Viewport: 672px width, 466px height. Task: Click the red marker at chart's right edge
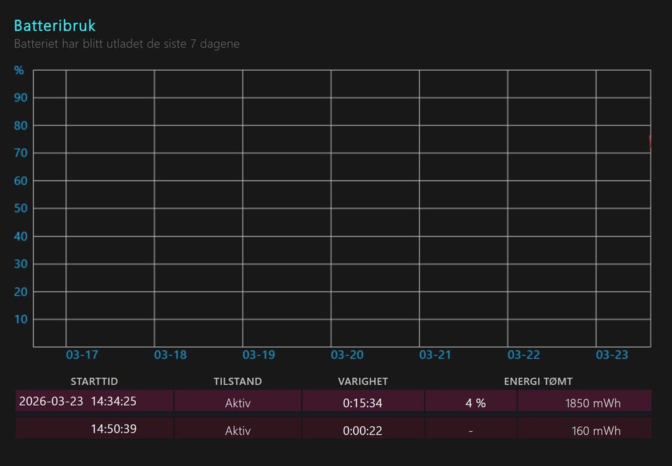tap(650, 141)
